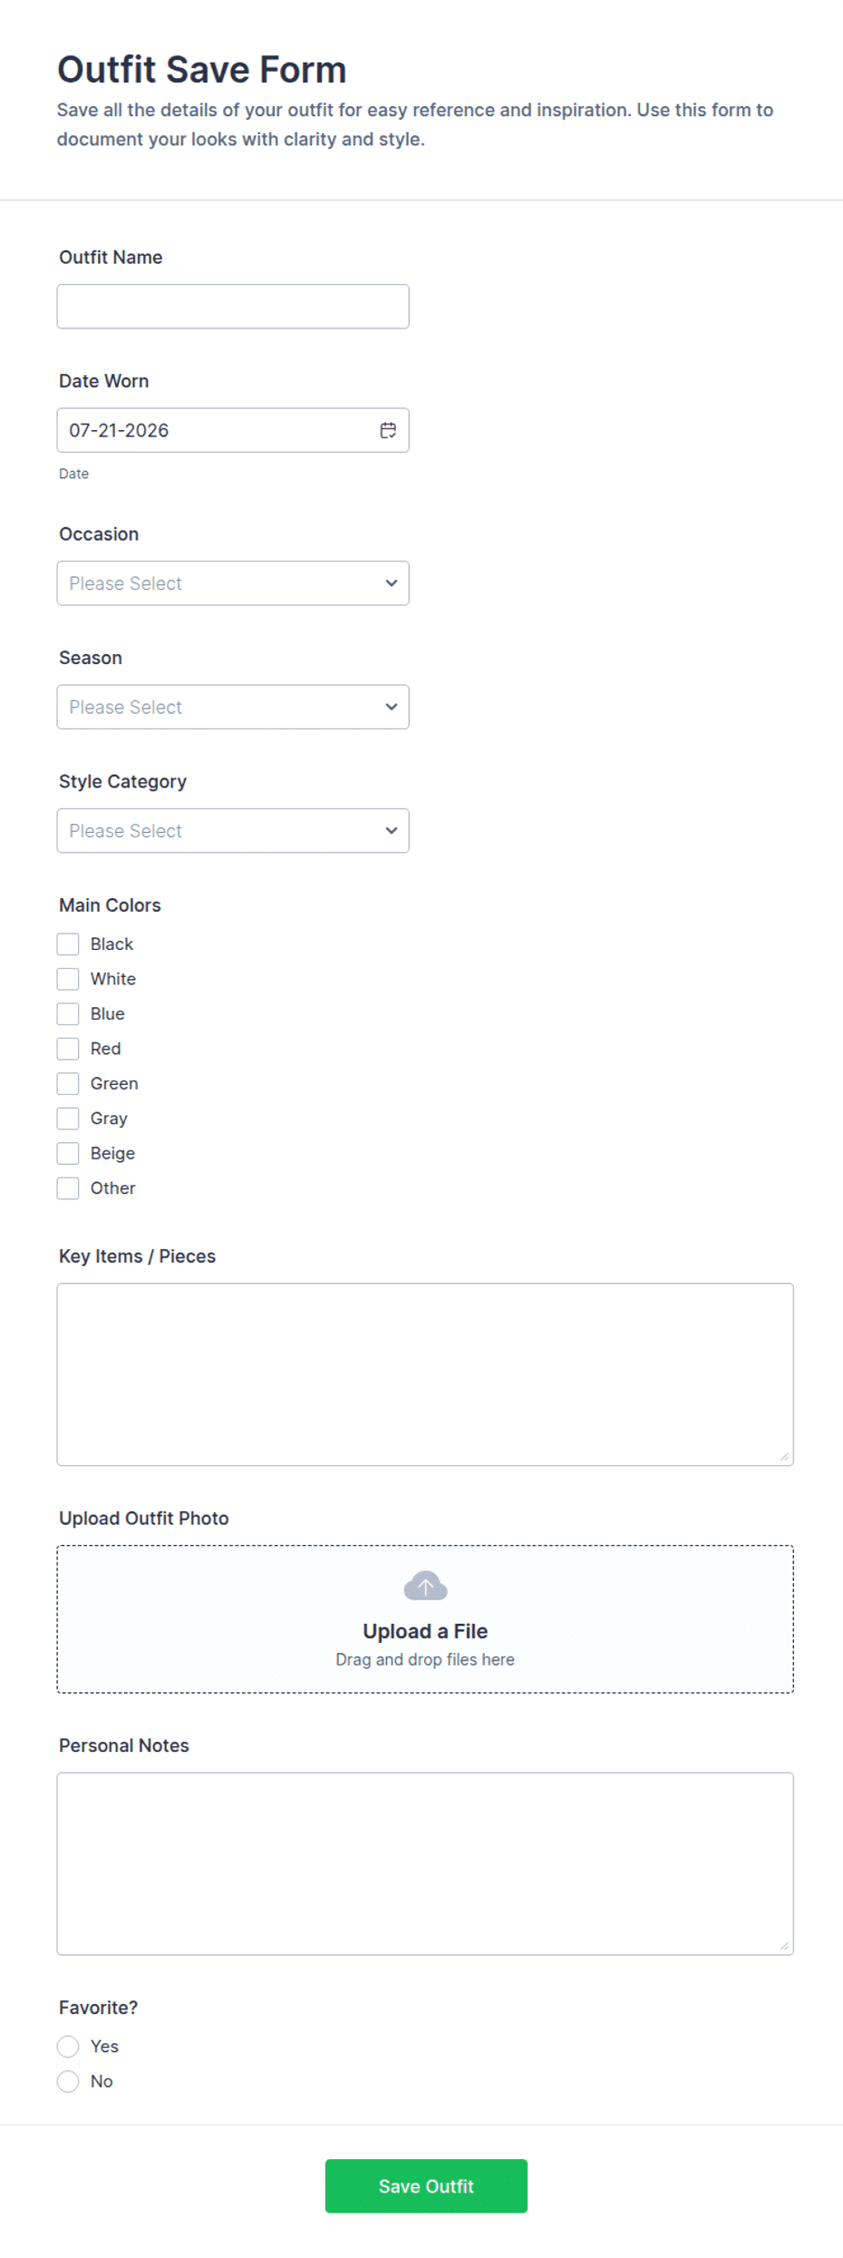This screenshot has width=843, height=2258.
Task: Toggle the Gray color checkbox
Action: pos(68,1119)
